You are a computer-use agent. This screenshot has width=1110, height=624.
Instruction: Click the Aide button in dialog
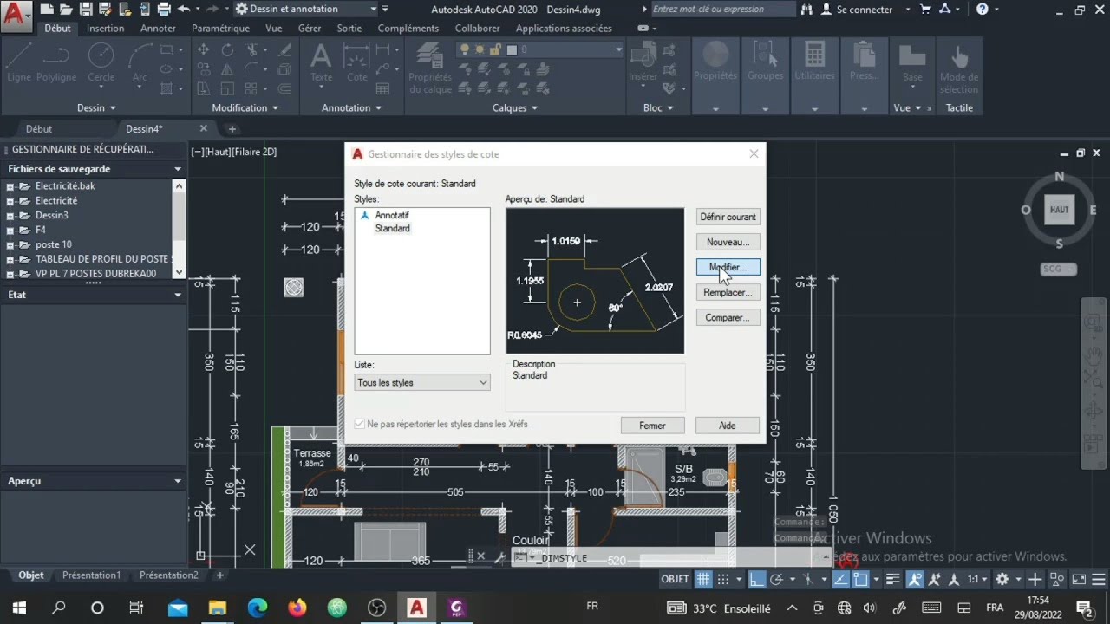point(728,426)
